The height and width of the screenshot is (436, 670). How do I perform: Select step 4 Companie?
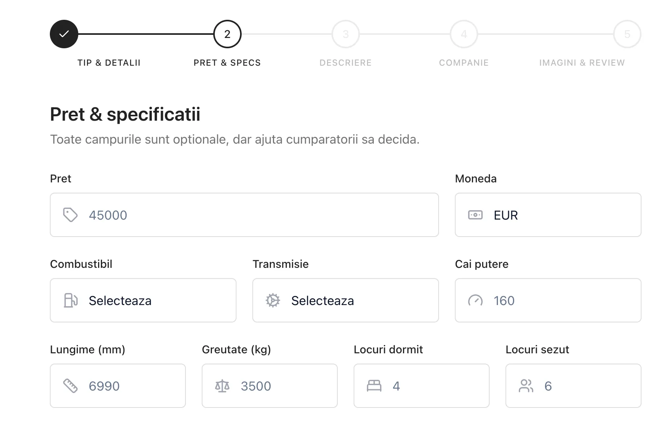(464, 34)
